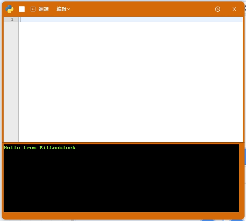
Task: Select line number 1 in the gutter
Action: click(x=12, y=19)
